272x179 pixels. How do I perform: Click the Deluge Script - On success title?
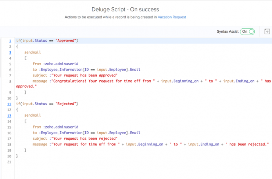125,9
